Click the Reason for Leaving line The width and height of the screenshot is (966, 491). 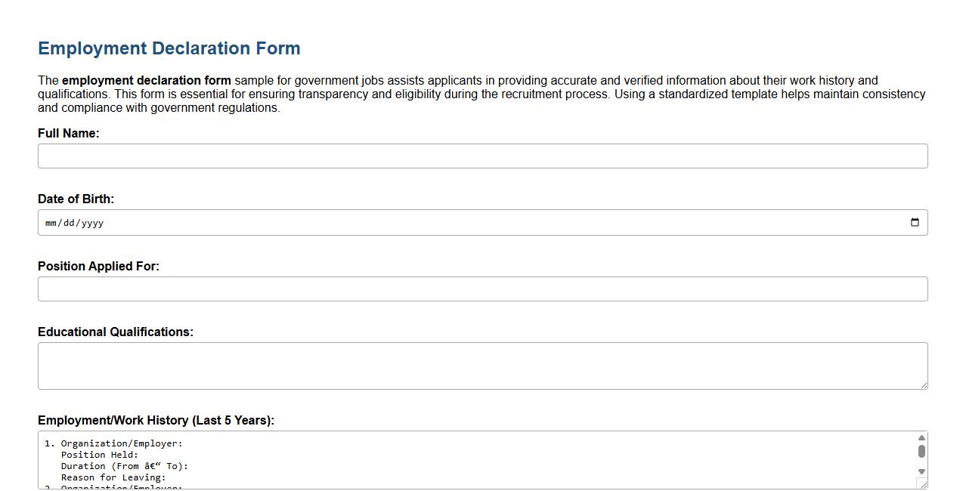pos(111,477)
